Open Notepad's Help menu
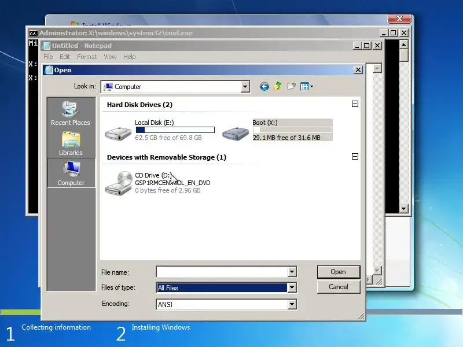The height and width of the screenshot is (347, 463). tap(129, 57)
